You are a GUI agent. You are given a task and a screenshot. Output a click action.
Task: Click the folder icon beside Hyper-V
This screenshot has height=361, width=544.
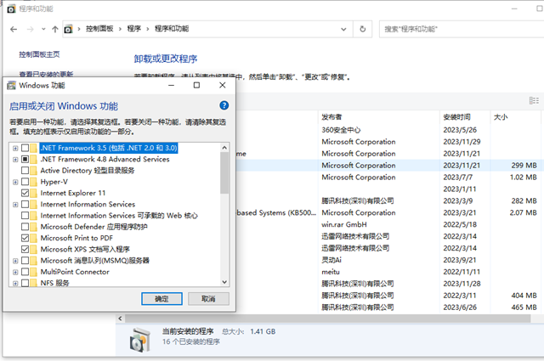(34, 182)
